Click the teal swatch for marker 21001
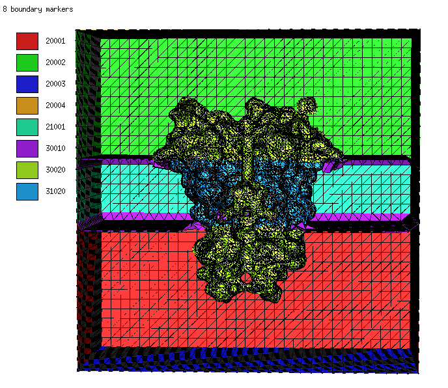Image resolution: width=448 pixels, height=388 pixels. tap(27, 127)
